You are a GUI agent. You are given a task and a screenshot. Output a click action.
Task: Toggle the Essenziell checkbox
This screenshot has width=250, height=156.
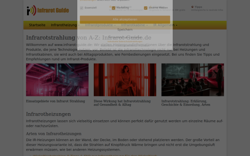click(82, 8)
